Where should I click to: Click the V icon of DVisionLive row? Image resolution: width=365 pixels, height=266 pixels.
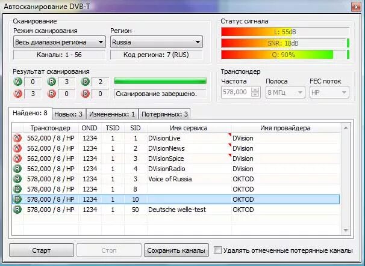coord(17,138)
